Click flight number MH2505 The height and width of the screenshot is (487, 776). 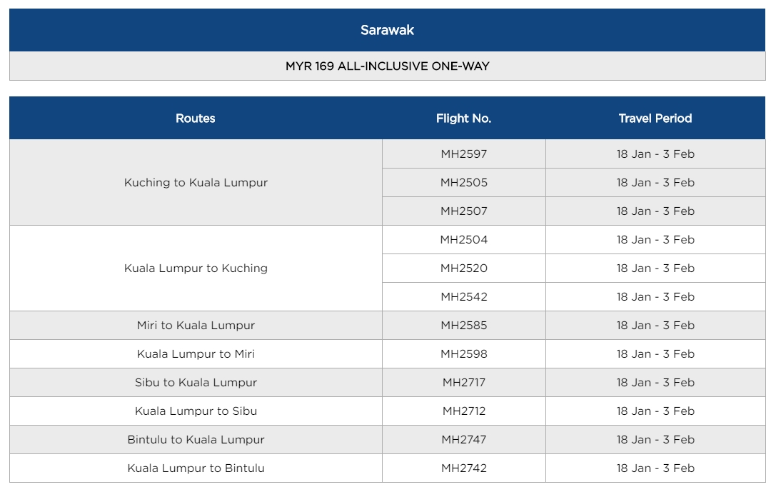point(463,183)
